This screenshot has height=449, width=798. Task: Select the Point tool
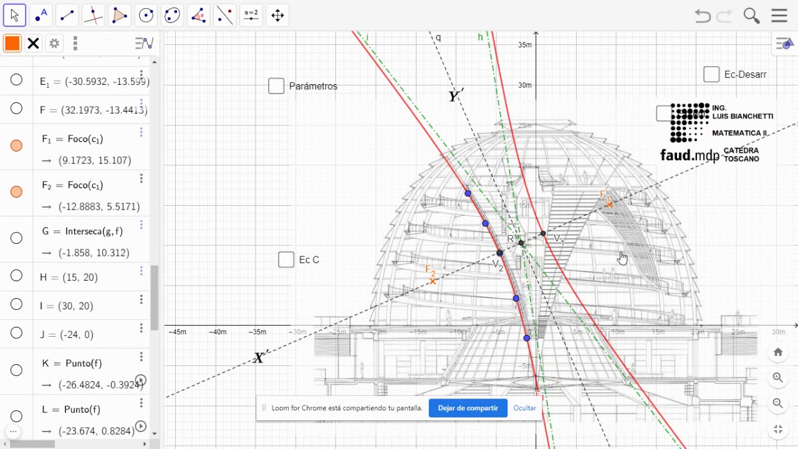coord(41,16)
